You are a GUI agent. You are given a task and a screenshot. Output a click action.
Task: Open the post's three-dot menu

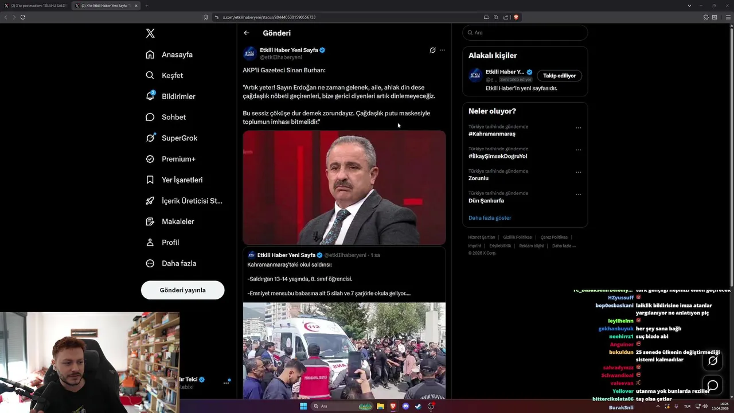coord(442,50)
